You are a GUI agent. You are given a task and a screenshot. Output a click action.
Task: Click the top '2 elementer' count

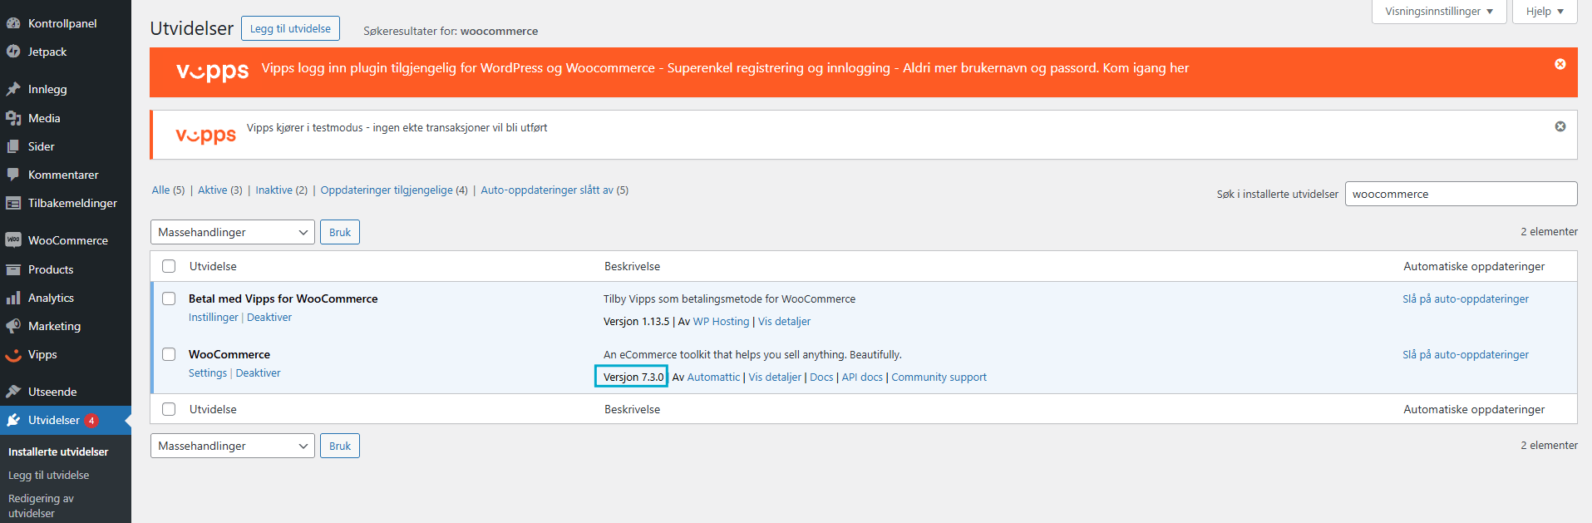click(x=1549, y=232)
